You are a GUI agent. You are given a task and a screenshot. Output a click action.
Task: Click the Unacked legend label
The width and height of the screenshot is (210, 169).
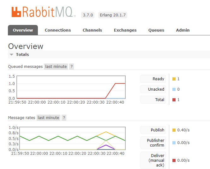pyautogui.click(x=153, y=89)
